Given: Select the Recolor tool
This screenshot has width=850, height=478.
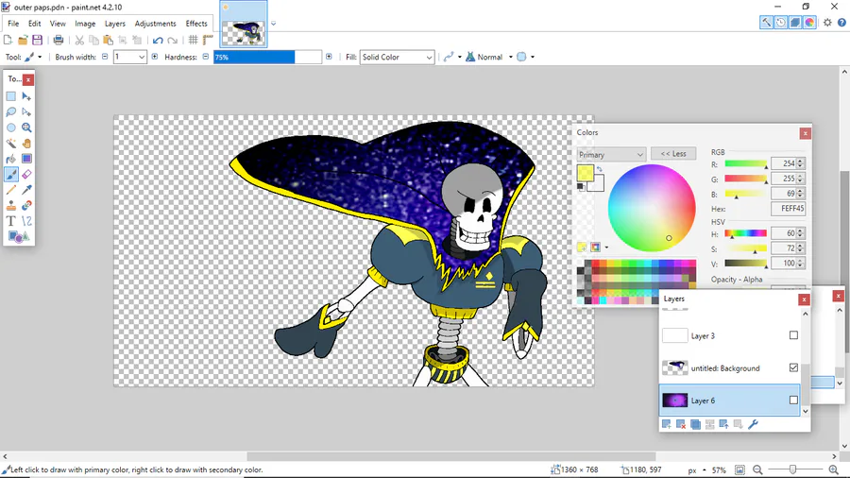Looking at the screenshot, I should point(26,205).
